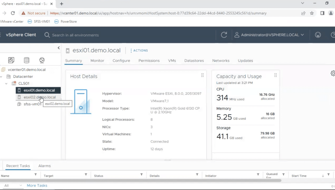Switch to the Monitor tab

[97, 60]
